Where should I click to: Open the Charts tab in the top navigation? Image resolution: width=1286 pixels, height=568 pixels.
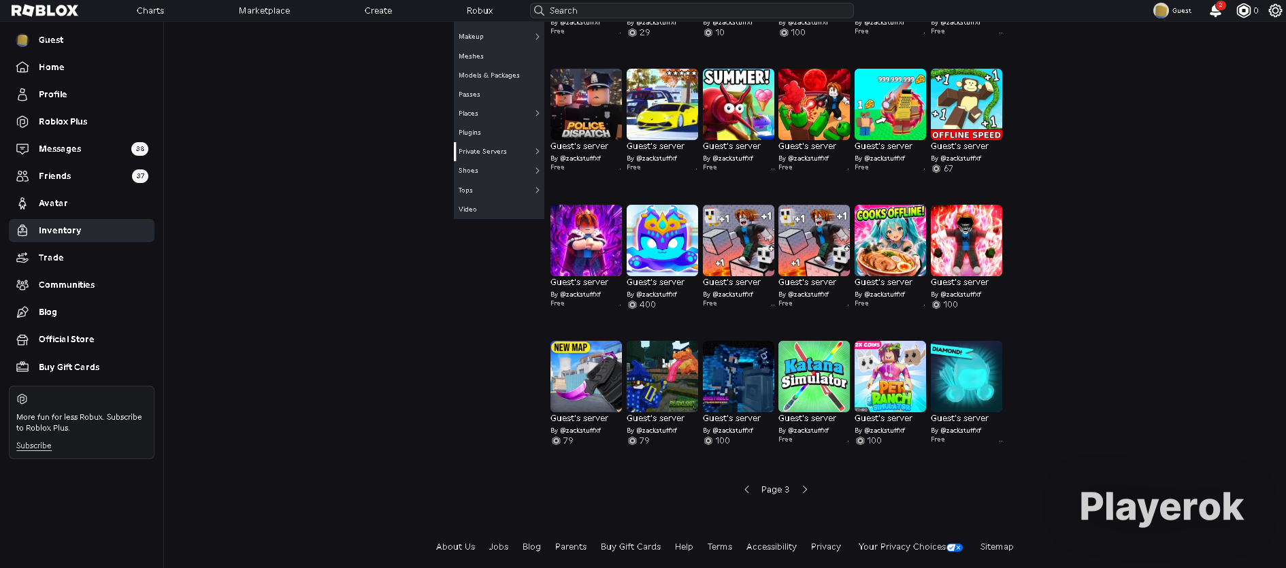click(x=150, y=11)
